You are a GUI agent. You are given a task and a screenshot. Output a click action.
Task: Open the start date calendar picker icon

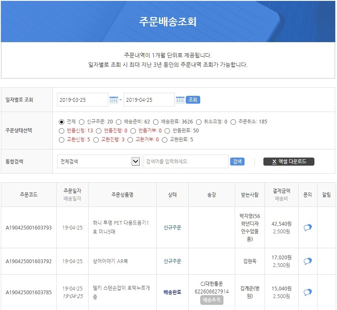(x=114, y=100)
